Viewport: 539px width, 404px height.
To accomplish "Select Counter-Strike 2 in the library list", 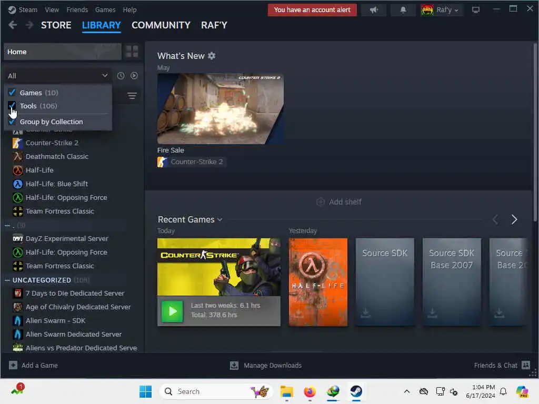I will pos(52,143).
